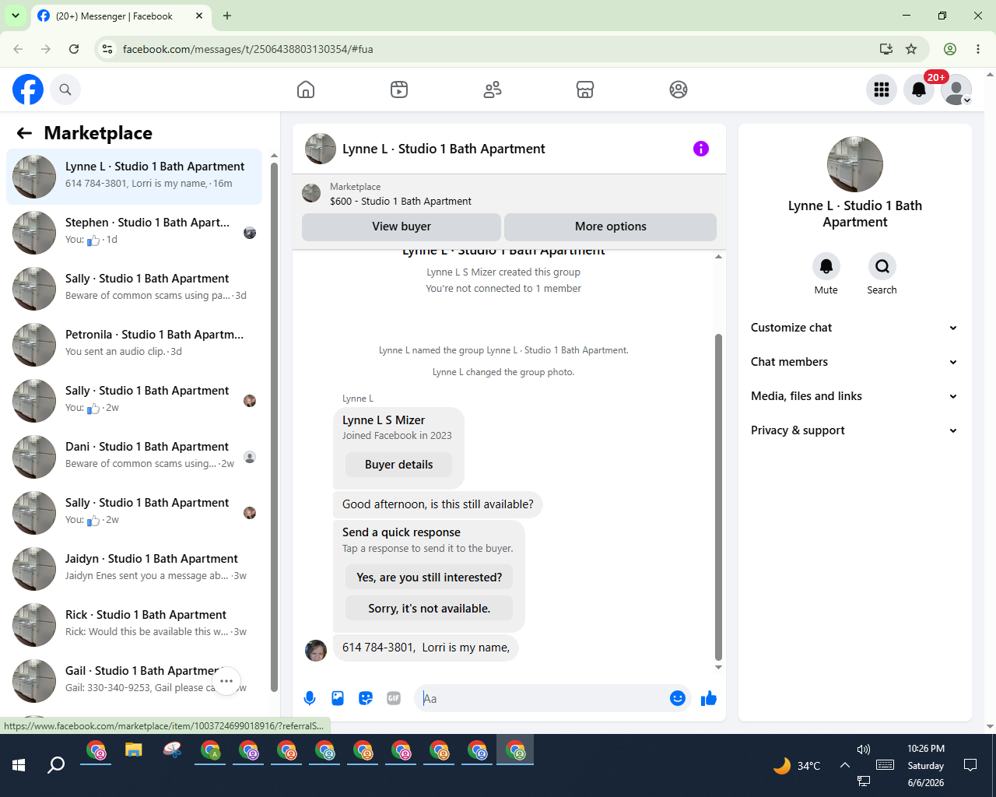The height and width of the screenshot is (797, 996).
Task: Open the Marketplace storefront icon
Action: [x=585, y=90]
